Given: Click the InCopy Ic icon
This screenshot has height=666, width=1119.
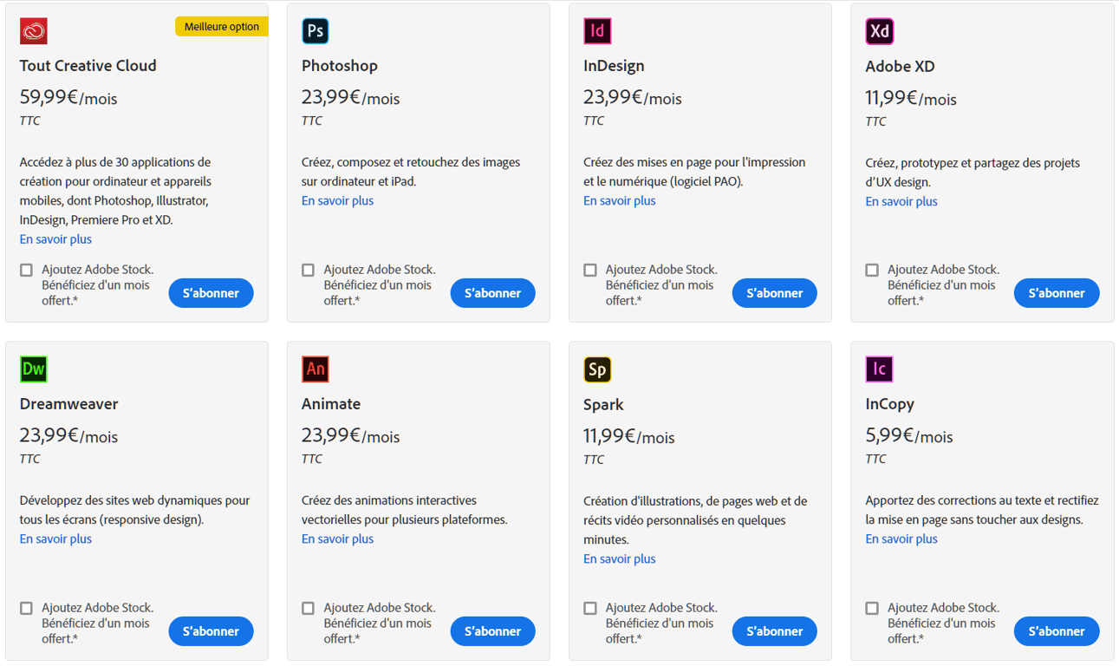Looking at the screenshot, I should tap(879, 369).
